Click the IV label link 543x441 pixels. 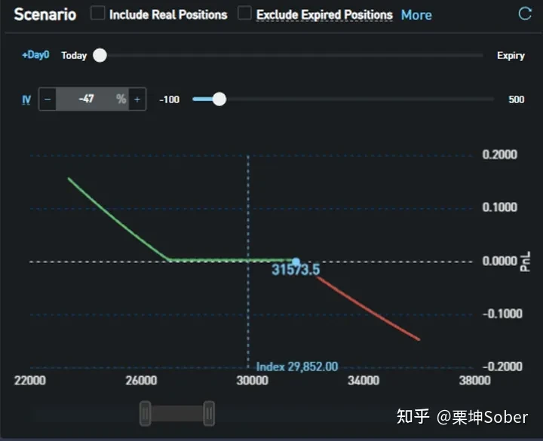(26, 99)
